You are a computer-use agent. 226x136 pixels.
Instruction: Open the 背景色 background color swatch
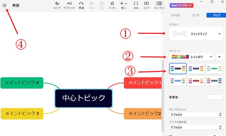215,97
